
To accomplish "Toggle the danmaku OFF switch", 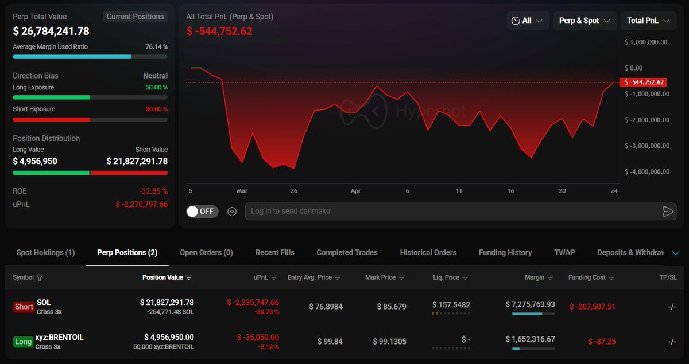I will coord(200,212).
